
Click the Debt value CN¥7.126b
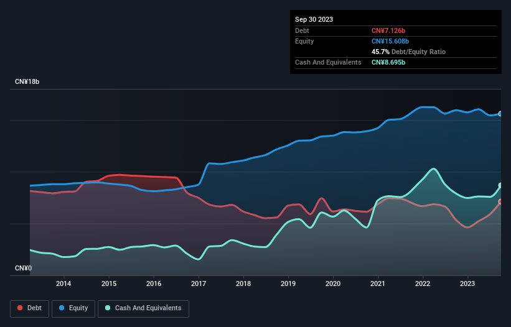[x=388, y=30]
